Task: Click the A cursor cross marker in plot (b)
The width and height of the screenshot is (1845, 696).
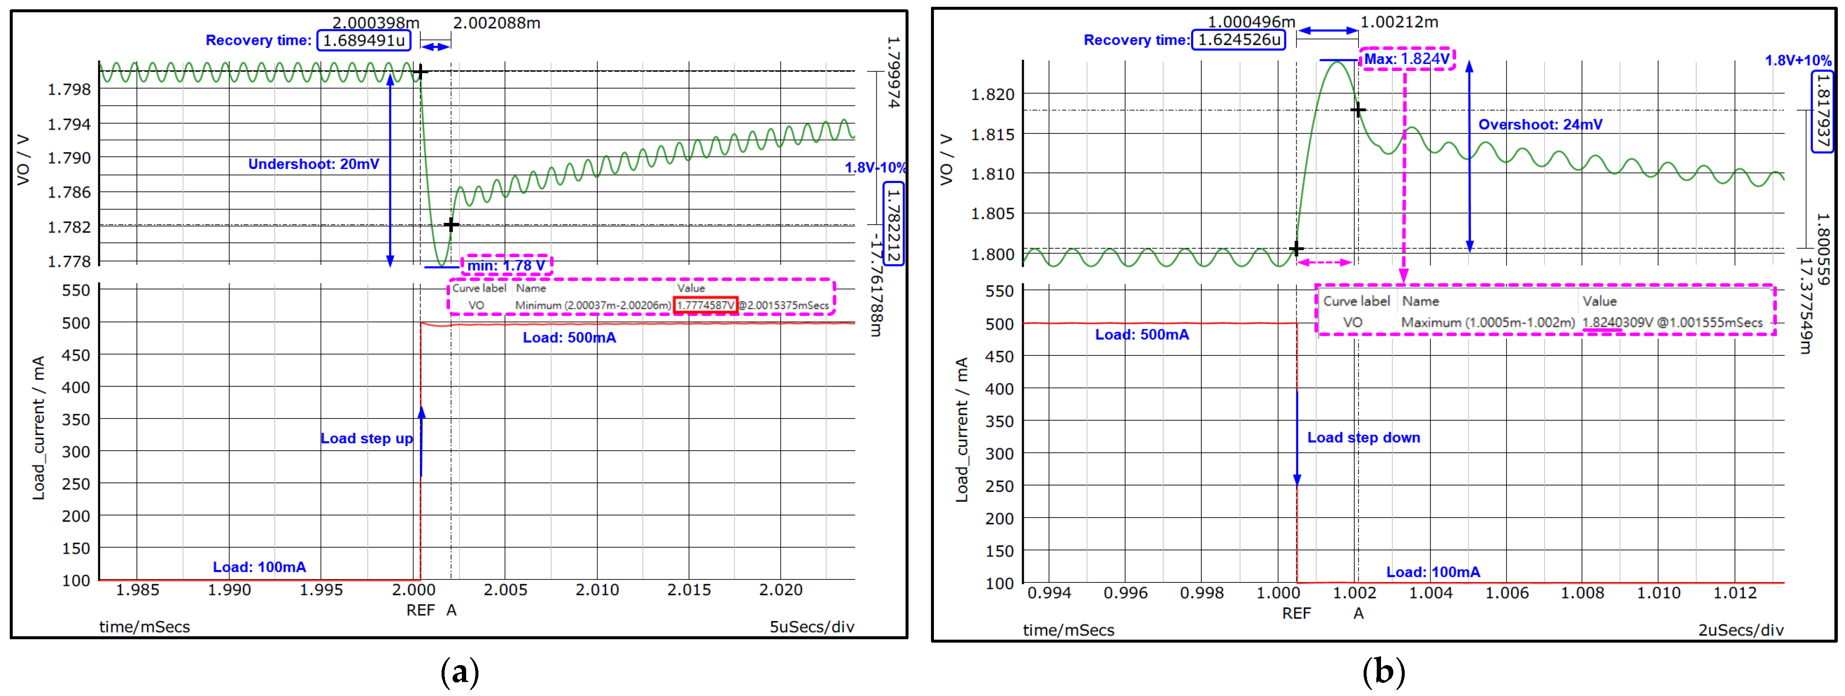Action: 1358,110
